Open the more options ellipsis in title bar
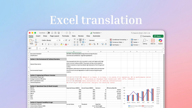The width and height of the screenshot is (192, 108). 73,33
